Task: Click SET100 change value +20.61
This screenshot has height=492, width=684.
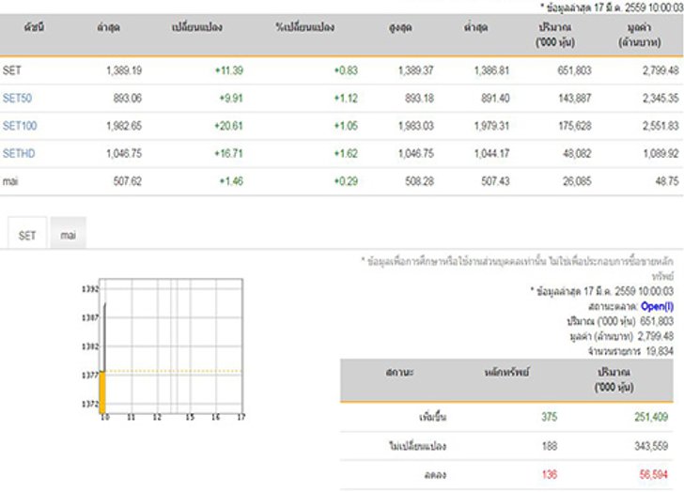Action: tap(228, 126)
